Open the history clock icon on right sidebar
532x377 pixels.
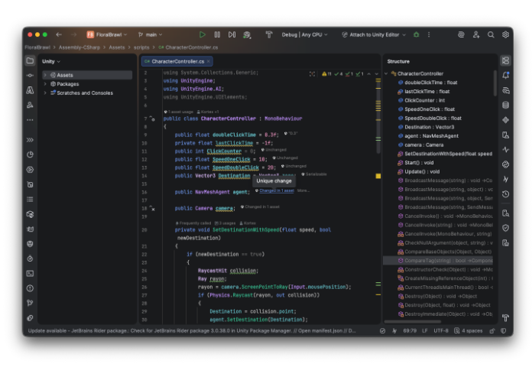pos(505,194)
